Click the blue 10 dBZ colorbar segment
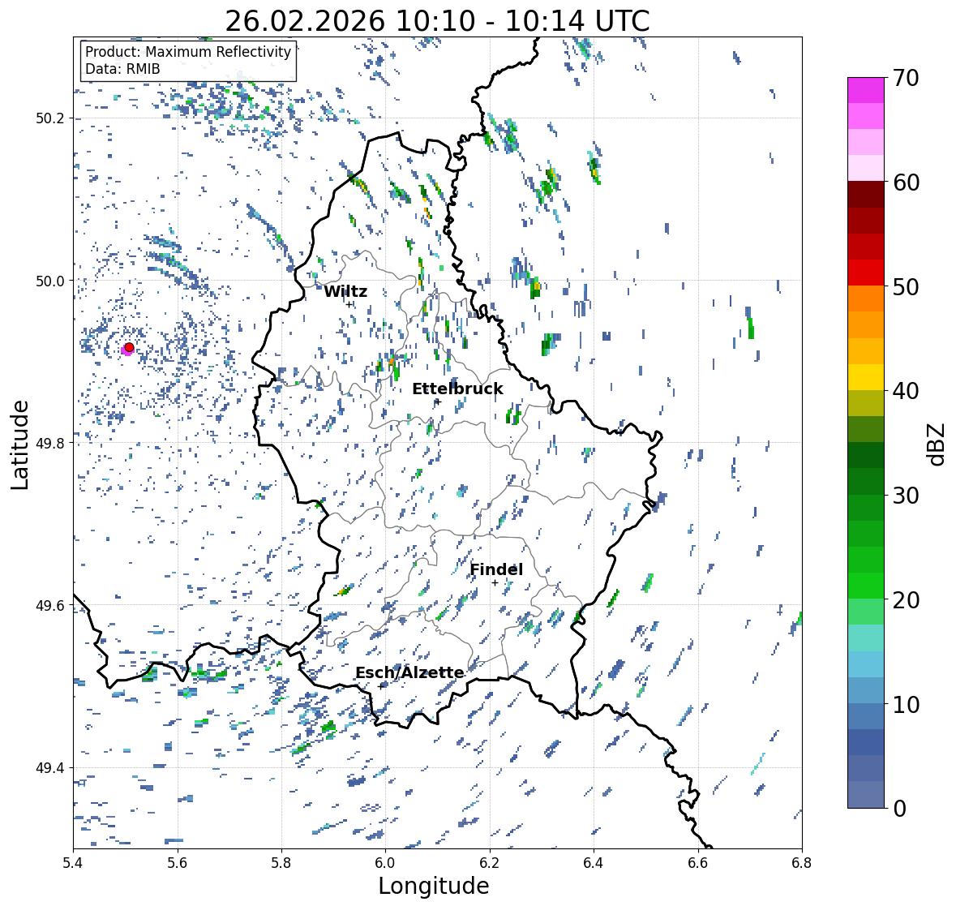956x906 pixels. (x=866, y=715)
